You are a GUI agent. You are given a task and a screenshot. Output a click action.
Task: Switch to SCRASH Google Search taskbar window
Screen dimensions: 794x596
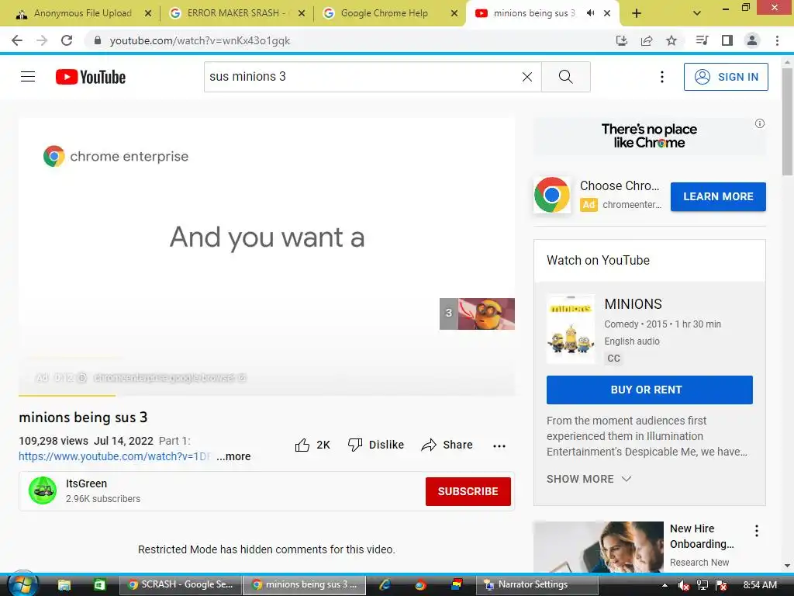[x=180, y=585]
